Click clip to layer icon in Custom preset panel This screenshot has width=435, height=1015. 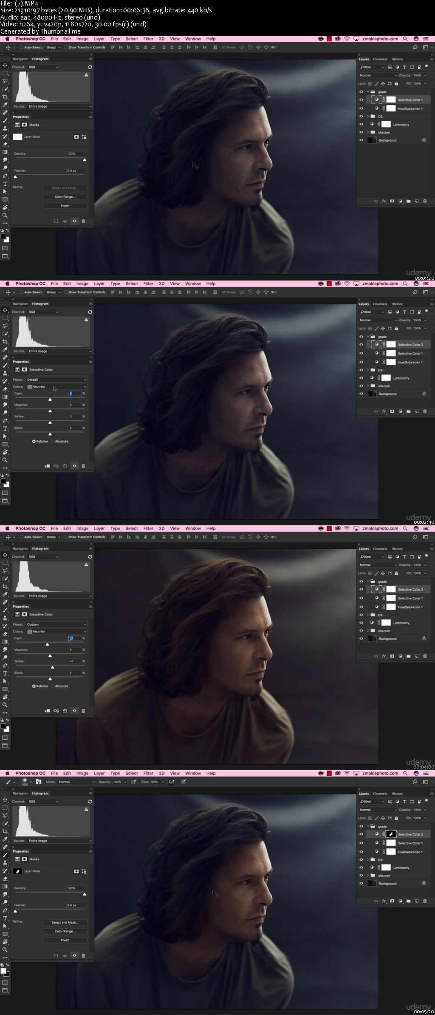(47, 710)
